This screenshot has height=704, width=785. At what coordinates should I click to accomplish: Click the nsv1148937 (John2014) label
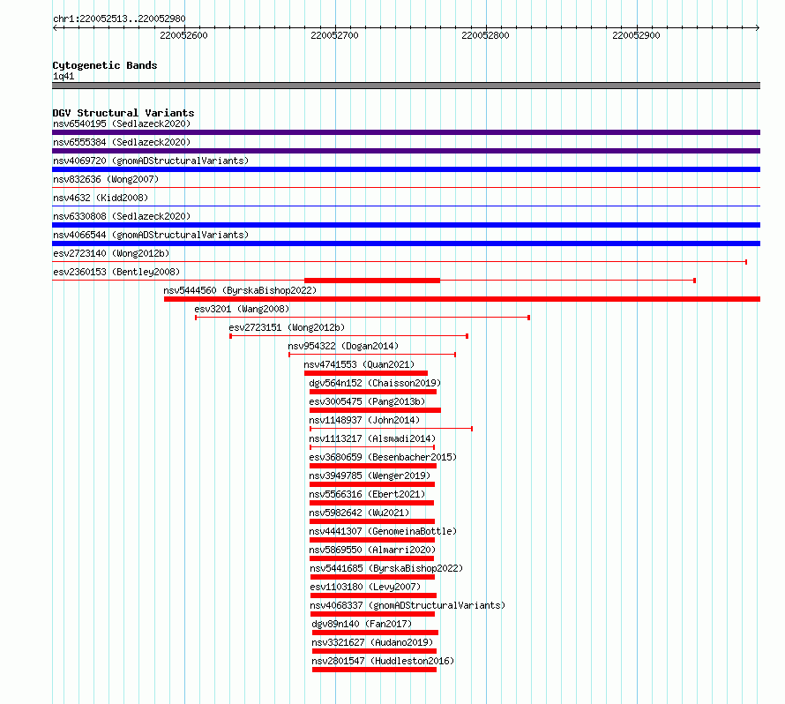pyautogui.click(x=364, y=420)
